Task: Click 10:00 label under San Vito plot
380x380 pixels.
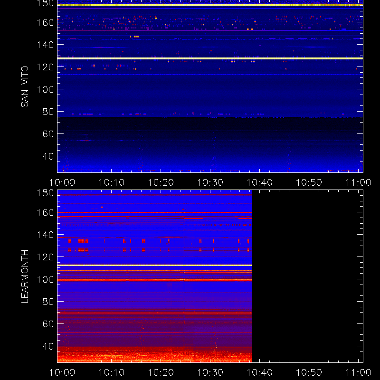Action: click(62, 182)
